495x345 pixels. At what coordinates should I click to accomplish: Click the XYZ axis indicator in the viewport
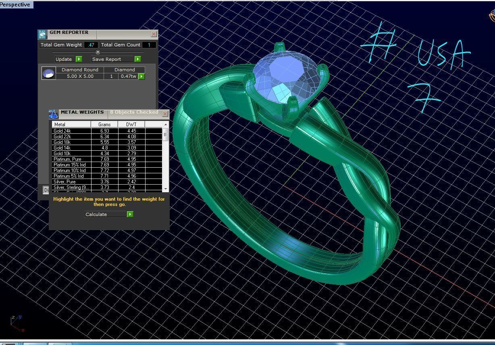coord(17,323)
